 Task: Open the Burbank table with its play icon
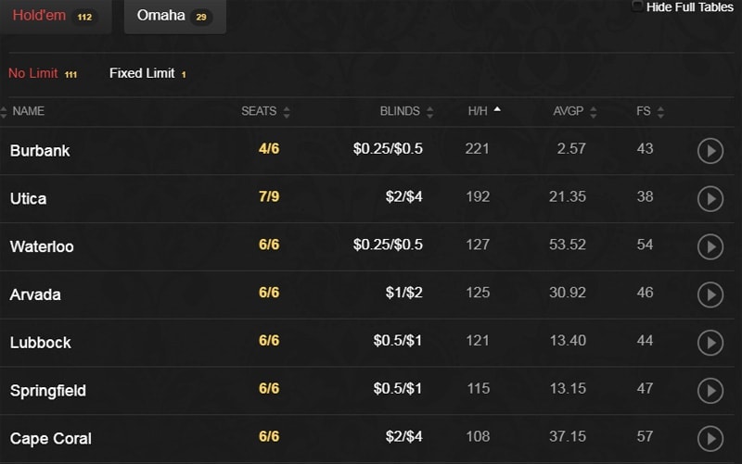710,151
